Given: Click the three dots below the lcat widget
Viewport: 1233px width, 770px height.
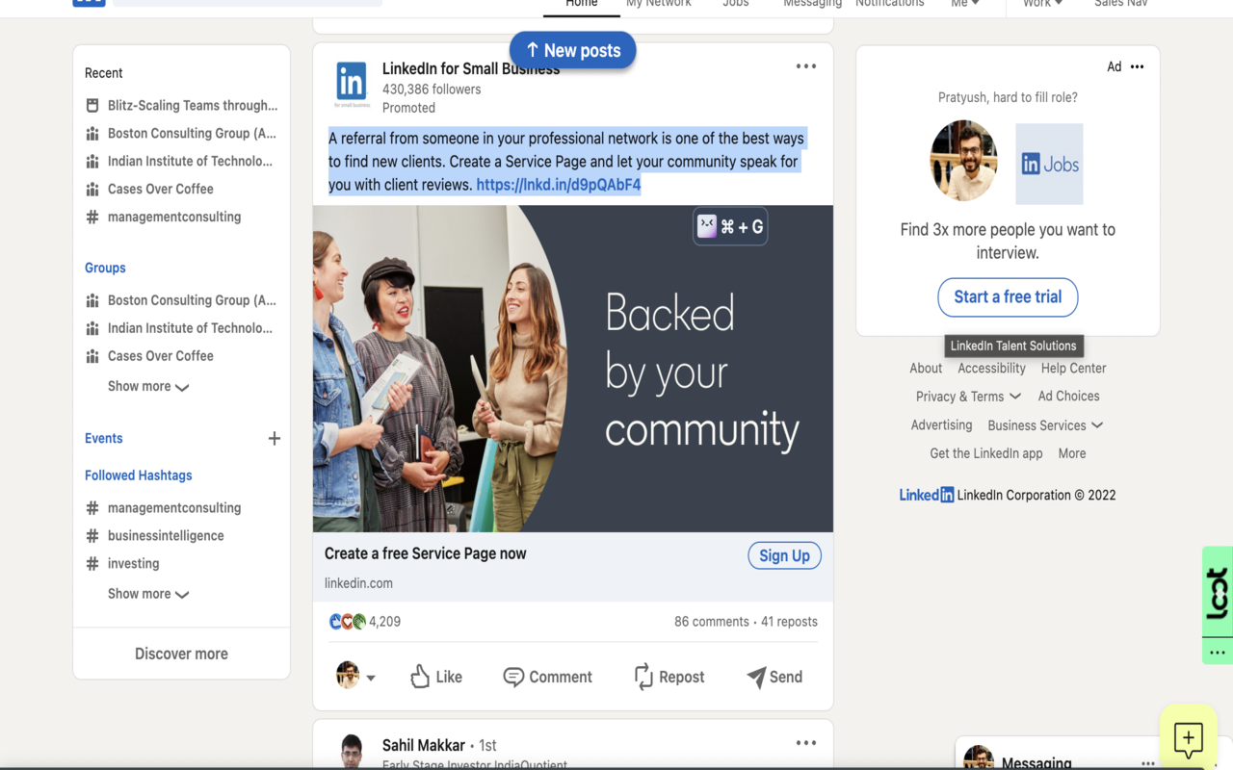Looking at the screenshot, I should 1218,652.
